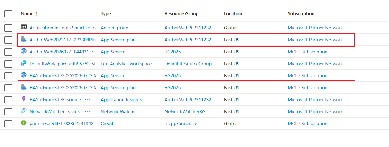Open the DefaultWorkspace-c0b86762 resource link
Viewport: 389px width, 147px height.
[63, 64]
